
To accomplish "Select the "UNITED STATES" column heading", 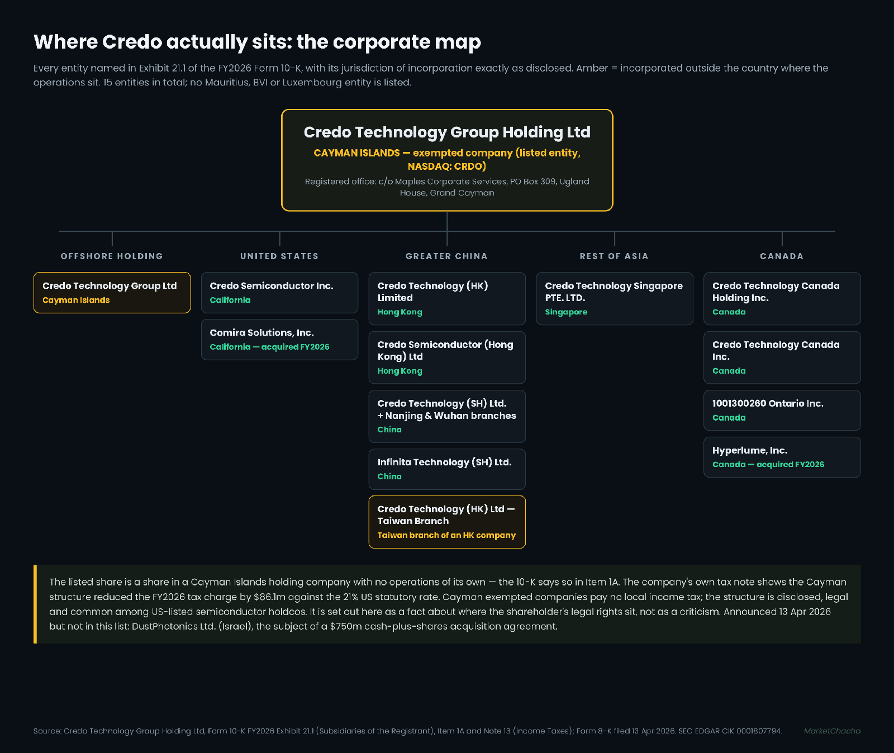I will pos(279,256).
